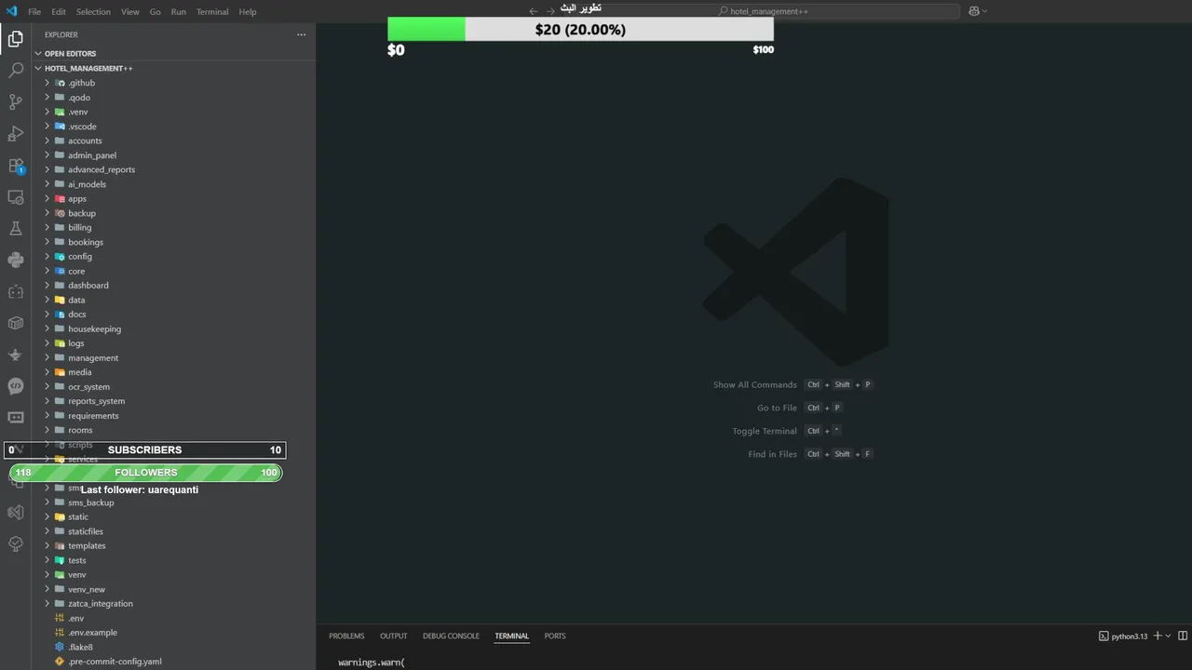Open the tree icon view in activity bar

pyautogui.click(x=16, y=543)
